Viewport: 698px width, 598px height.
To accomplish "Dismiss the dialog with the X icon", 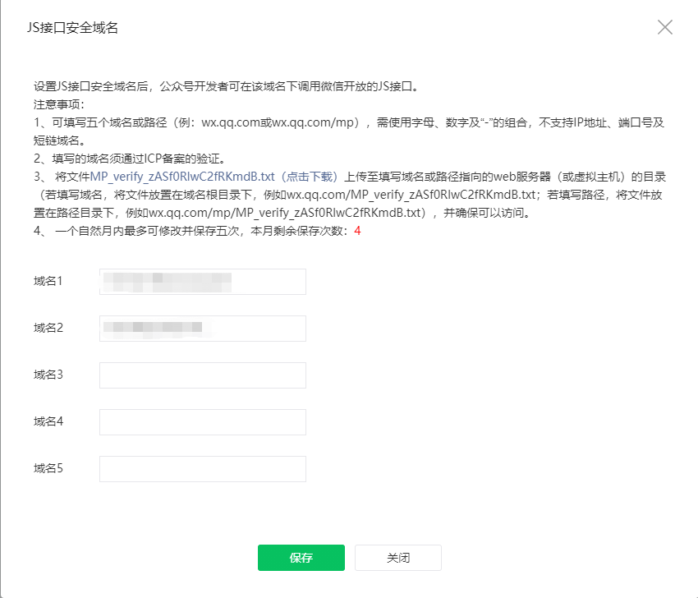I will (x=665, y=27).
